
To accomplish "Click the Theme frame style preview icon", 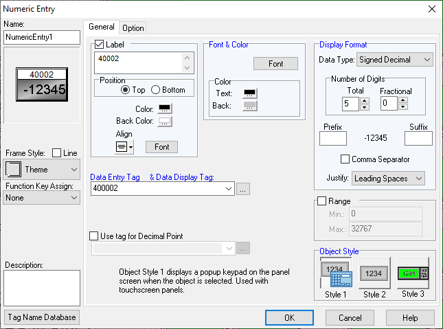I will [x=13, y=169].
